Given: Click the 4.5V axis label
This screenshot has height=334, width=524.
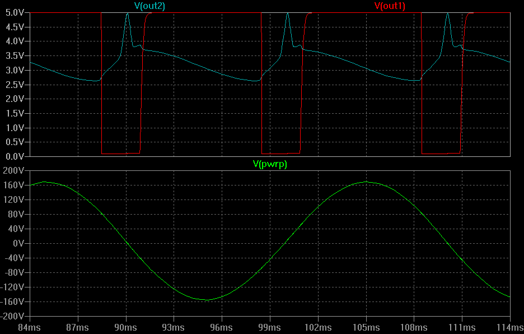Looking at the screenshot, I should click(15, 27).
